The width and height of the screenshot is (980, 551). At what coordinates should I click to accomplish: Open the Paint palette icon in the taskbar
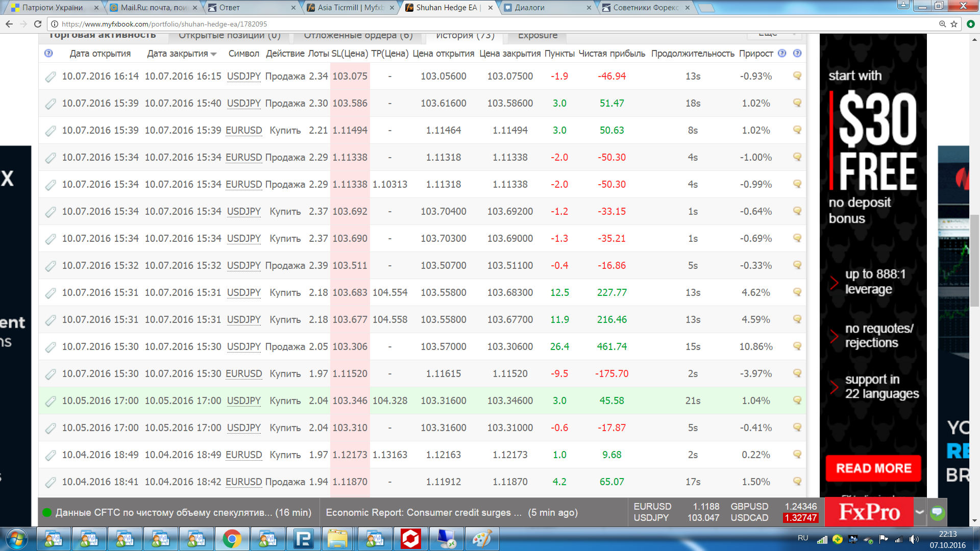482,539
